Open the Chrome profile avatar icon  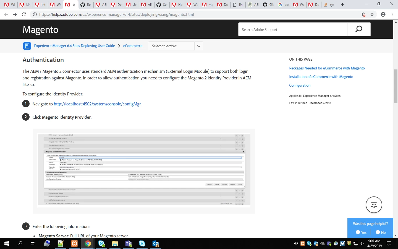tap(383, 14)
